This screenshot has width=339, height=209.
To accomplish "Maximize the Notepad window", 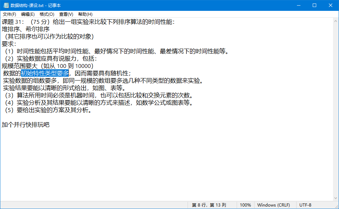I will tap(314, 5).
